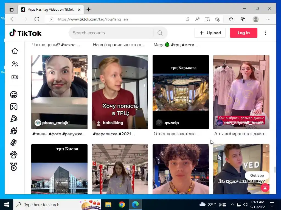Open File Explorer from the taskbar

[x=108, y=205]
